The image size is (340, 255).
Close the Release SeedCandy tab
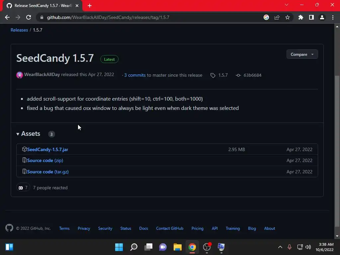77,6
